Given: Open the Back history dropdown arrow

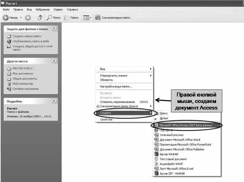Looking at the screenshot, I should tap(21, 18).
